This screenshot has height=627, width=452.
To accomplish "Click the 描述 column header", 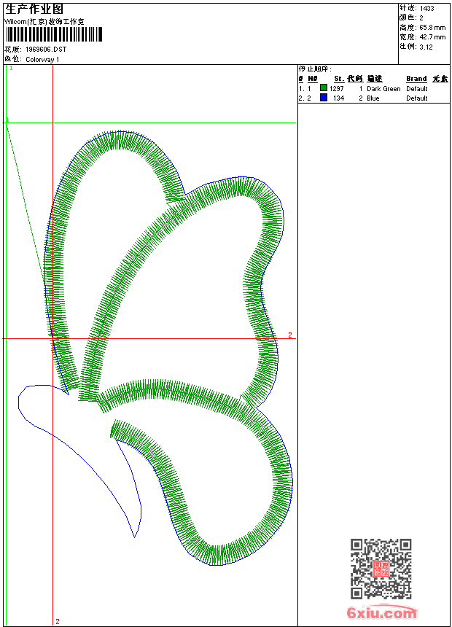I will click(374, 79).
